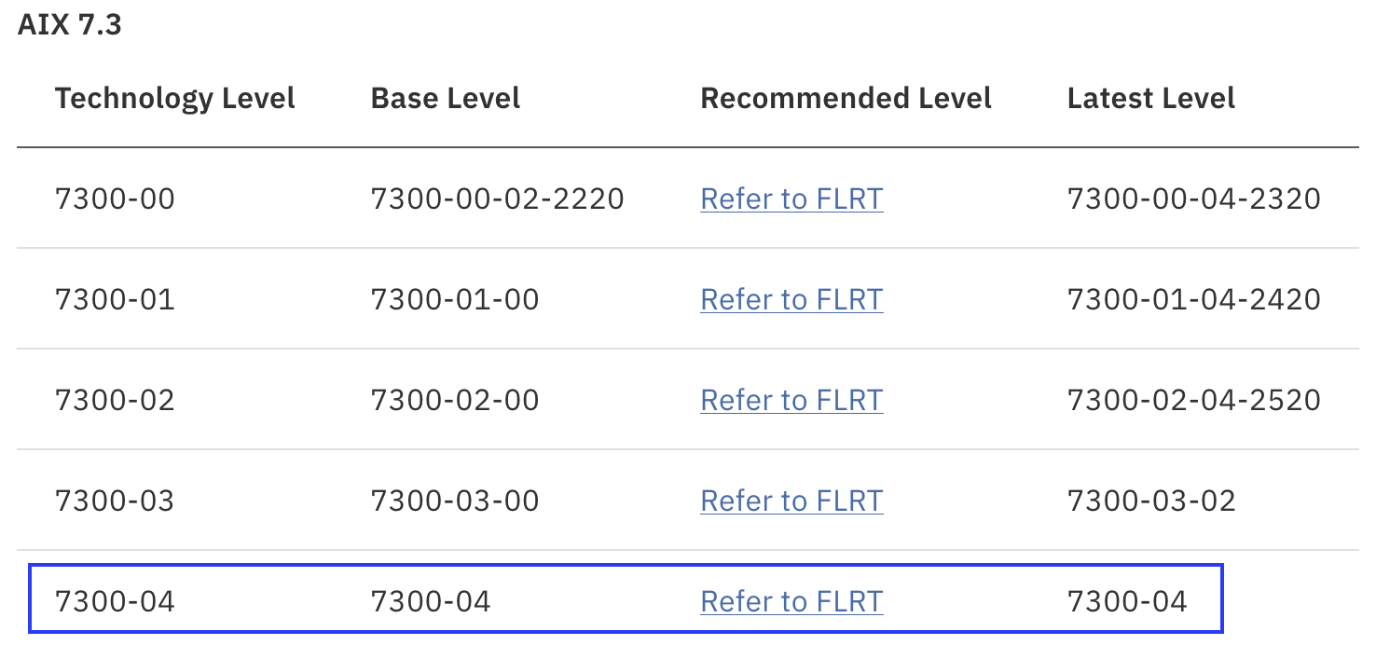Viewport: 1376px width, 645px height.
Task: Click Refer to FLRT in highlighted 7300-04 row
Action: point(791,601)
